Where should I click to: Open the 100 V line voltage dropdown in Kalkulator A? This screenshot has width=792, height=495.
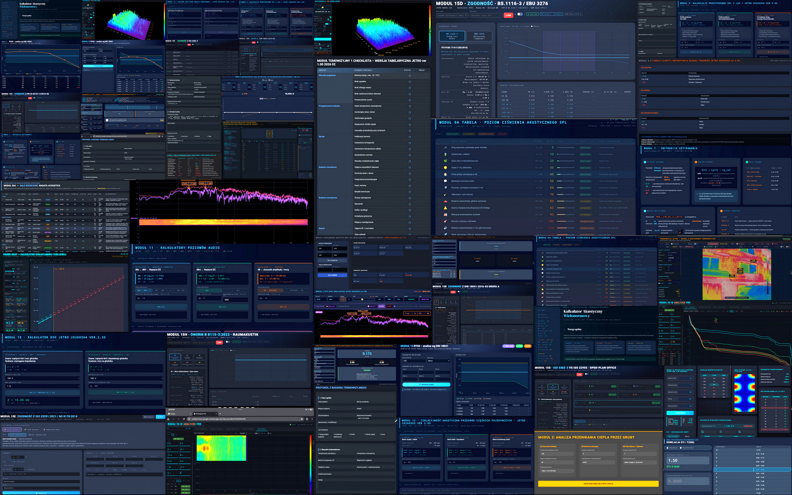(x=42, y=378)
